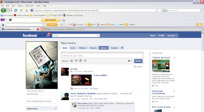
Task: Attach a link to the status
Action: [x=85, y=61]
